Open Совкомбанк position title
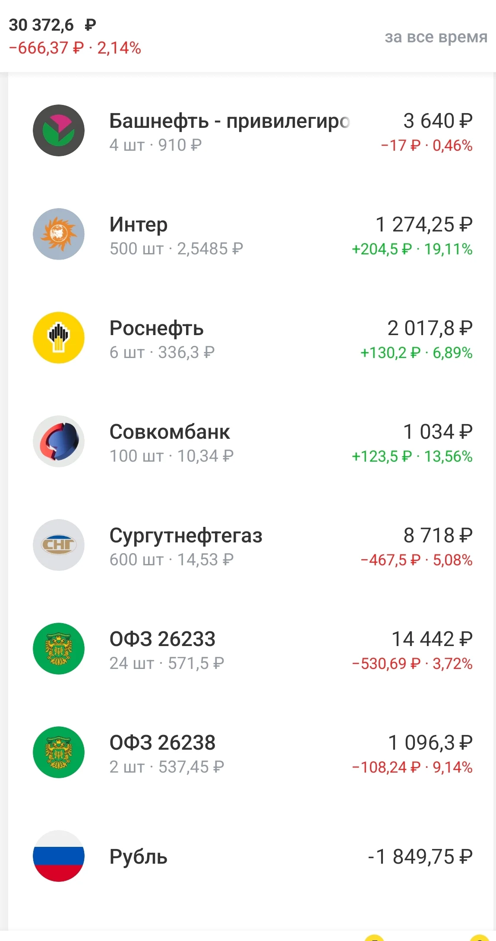 pyautogui.click(x=170, y=432)
